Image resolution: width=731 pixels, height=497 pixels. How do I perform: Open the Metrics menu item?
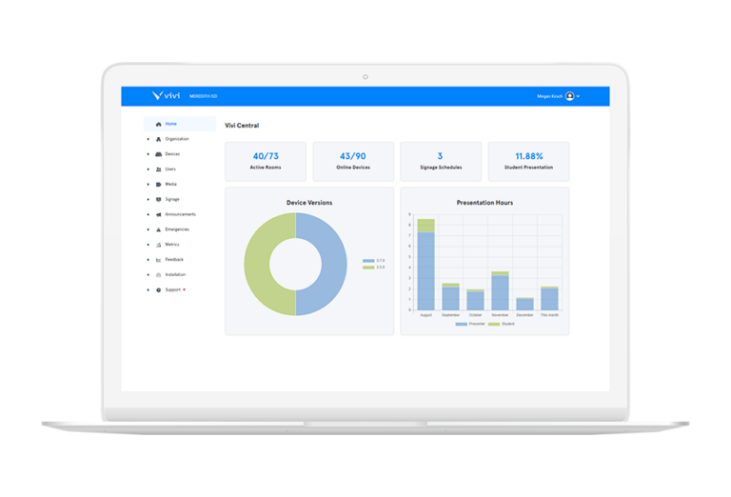172,245
